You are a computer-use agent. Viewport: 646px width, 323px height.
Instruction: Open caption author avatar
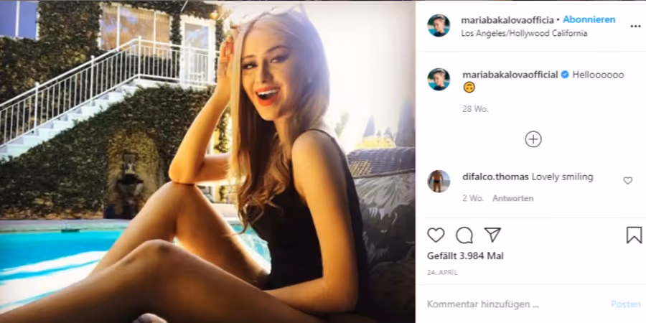pyautogui.click(x=439, y=80)
